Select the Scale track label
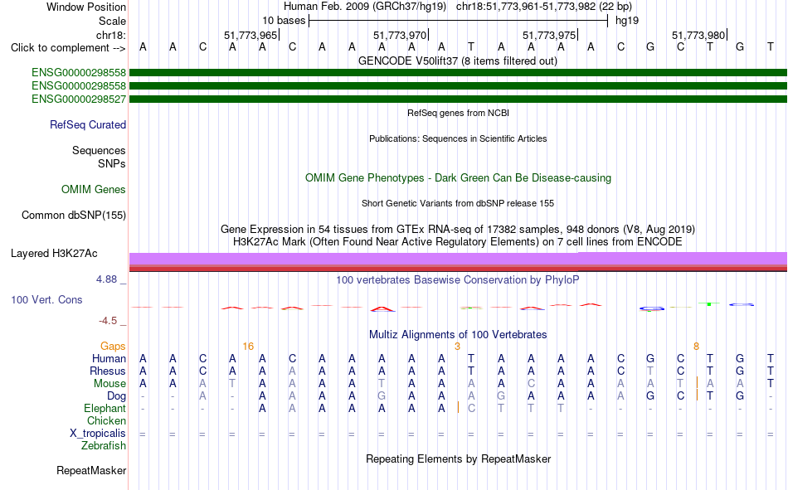 pyautogui.click(x=112, y=21)
